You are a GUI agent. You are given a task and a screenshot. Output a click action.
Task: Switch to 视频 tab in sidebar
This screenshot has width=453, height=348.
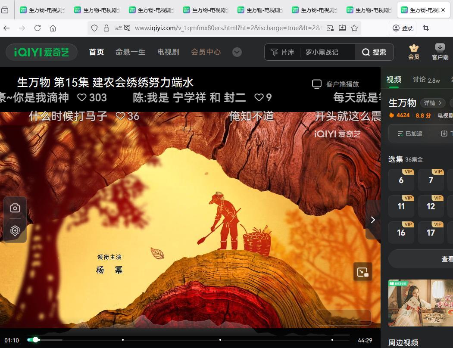(x=394, y=79)
